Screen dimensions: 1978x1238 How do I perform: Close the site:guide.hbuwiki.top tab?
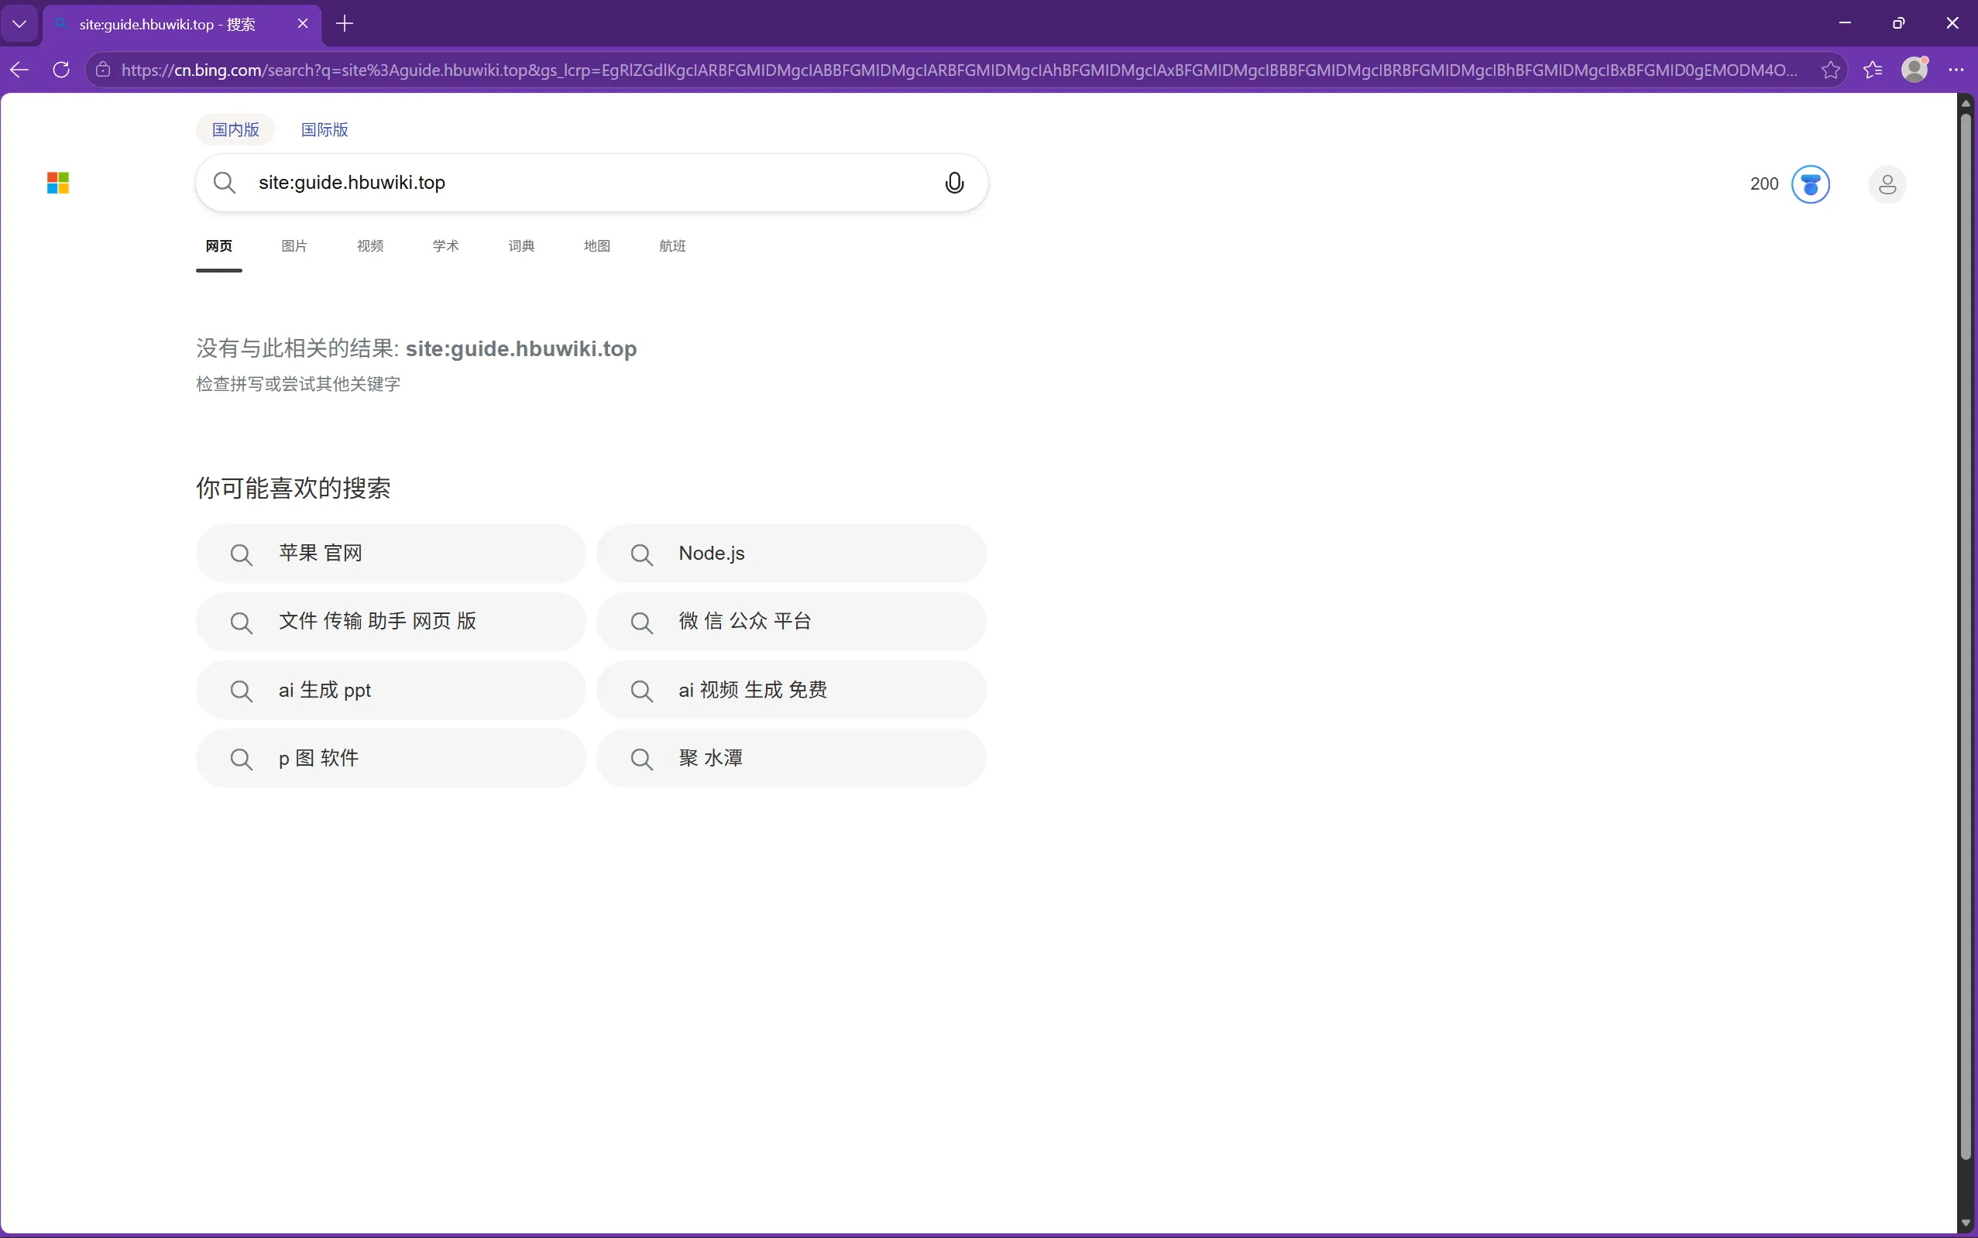303,24
